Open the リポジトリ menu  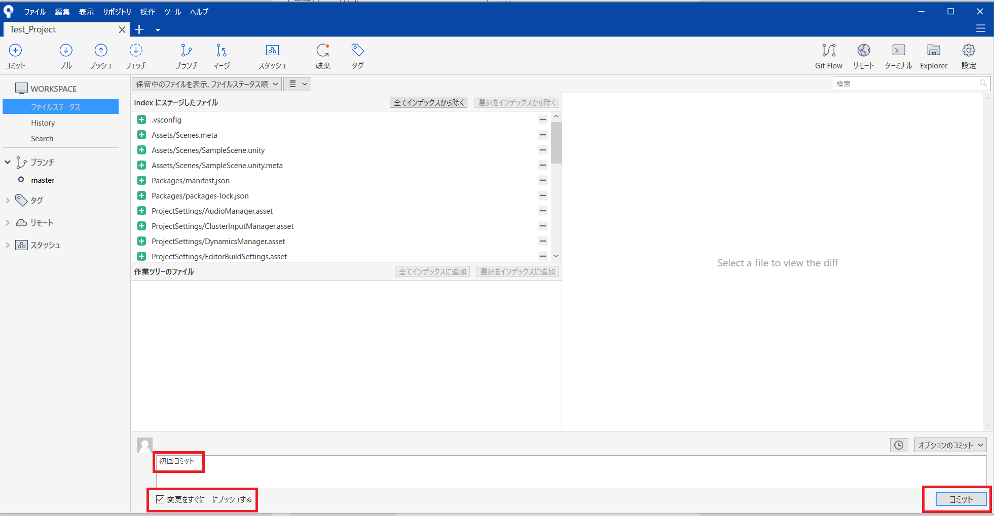[117, 12]
